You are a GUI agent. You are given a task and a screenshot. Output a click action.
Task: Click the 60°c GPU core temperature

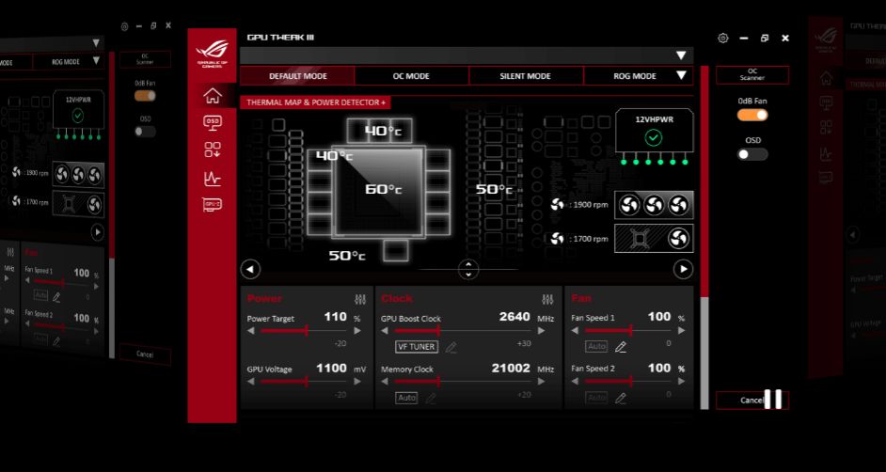pyautogui.click(x=383, y=189)
